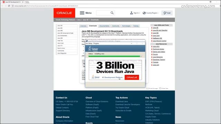Click the site info icon in address bar
This screenshot has height=124, width=221.
tap(13, 6)
